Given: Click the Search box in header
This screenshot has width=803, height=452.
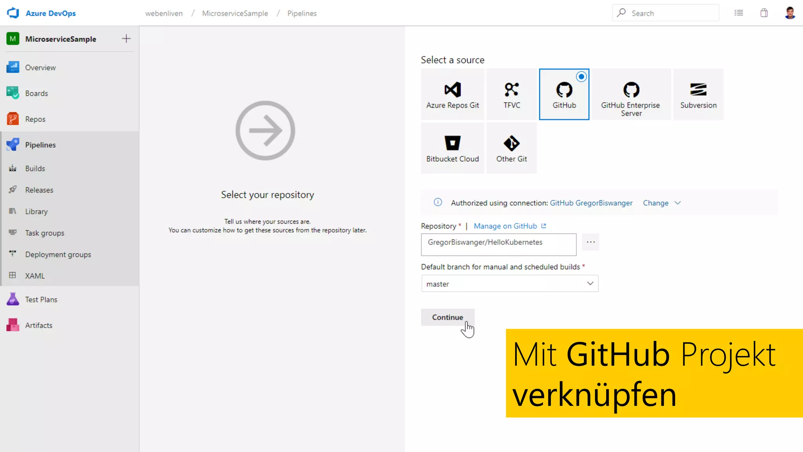Looking at the screenshot, I should tap(665, 13).
